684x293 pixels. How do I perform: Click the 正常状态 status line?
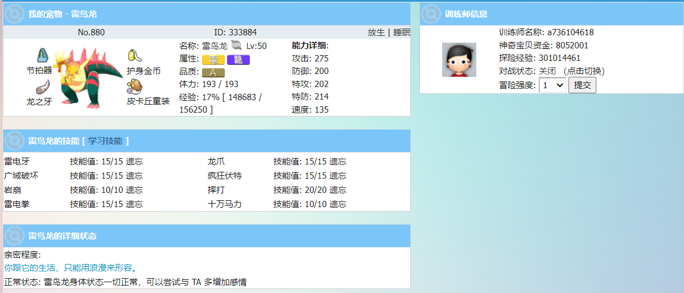point(125,282)
